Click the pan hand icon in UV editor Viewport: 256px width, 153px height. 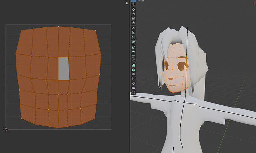click(127, 3)
